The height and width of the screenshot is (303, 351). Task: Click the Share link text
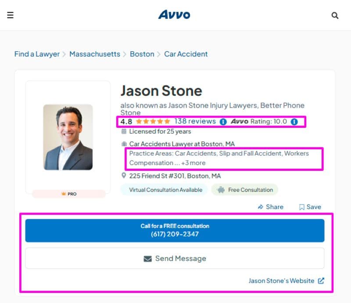point(275,207)
